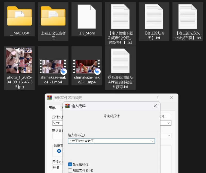
Task: Enable the 加密文件名 checkbox
Action: [70, 170]
